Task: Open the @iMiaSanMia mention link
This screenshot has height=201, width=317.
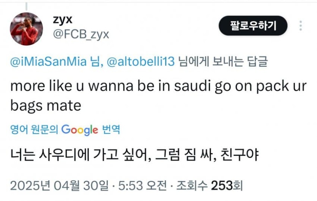Action: coord(49,62)
